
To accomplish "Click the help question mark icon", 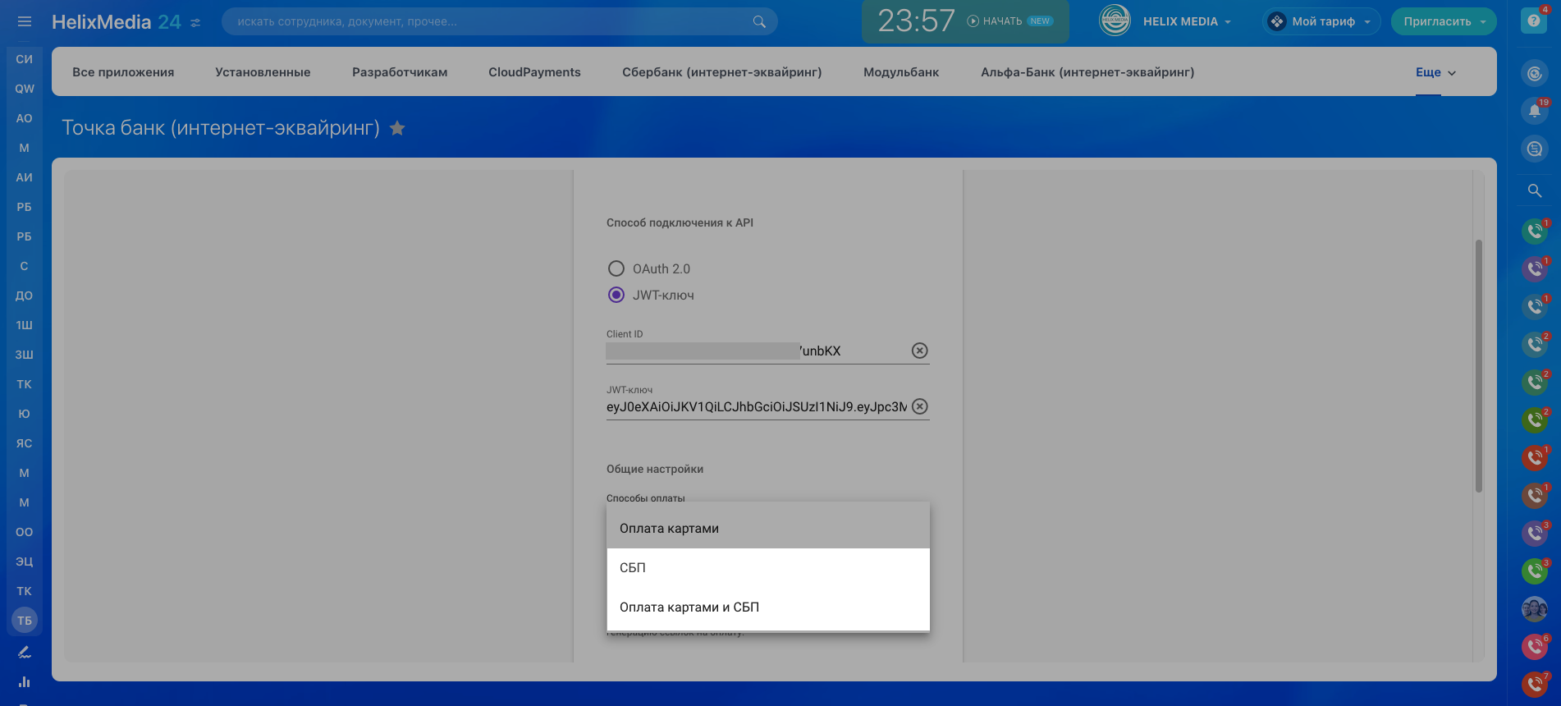I will pos(1533,21).
